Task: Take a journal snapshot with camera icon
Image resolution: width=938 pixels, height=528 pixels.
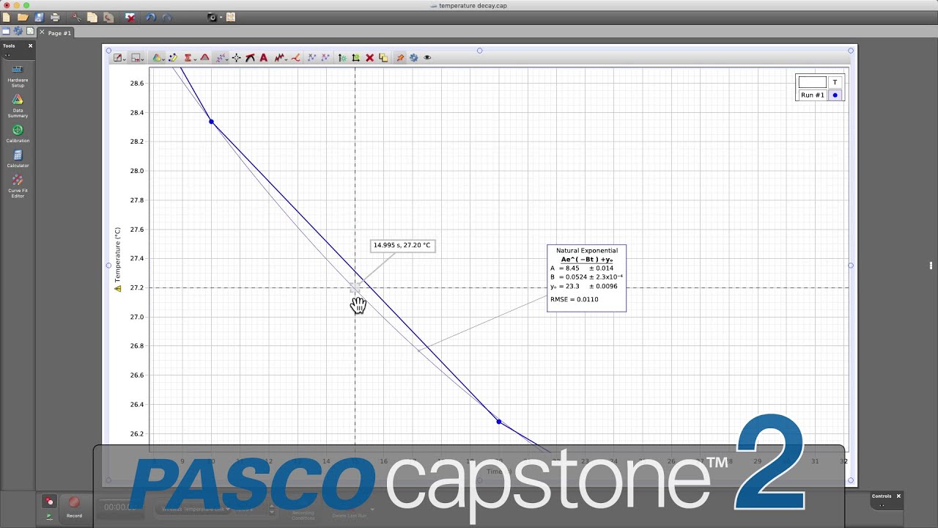Action: 213,17
